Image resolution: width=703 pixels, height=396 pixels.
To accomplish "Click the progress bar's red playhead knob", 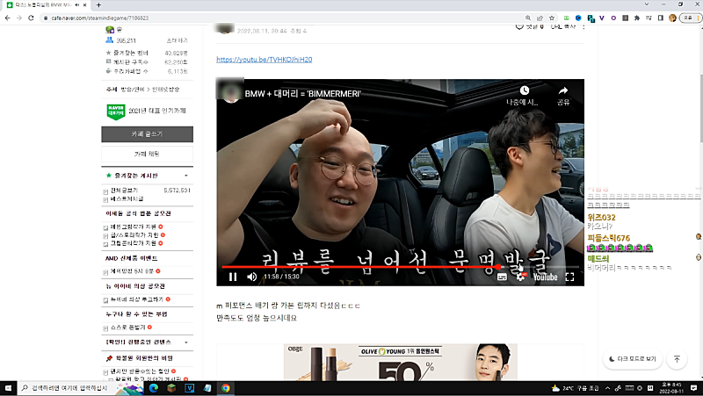I will 498,267.
